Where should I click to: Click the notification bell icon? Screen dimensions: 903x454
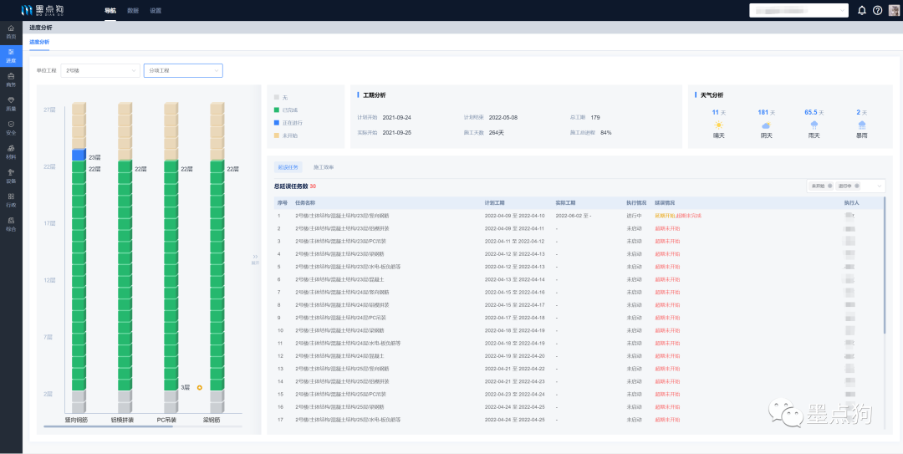[862, 10]
